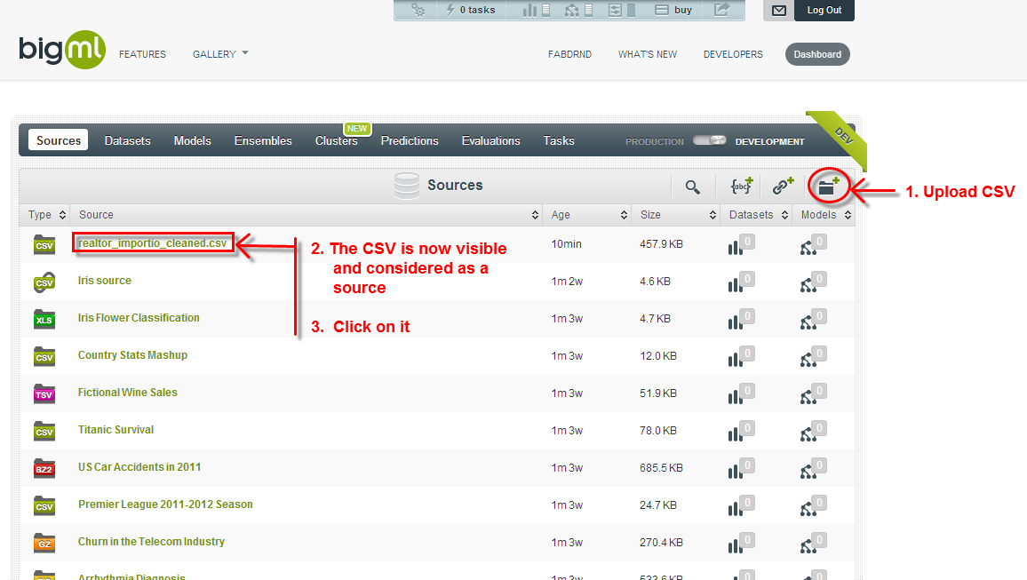
Task: Switch to the Sources tab
Action: (59, 140)
